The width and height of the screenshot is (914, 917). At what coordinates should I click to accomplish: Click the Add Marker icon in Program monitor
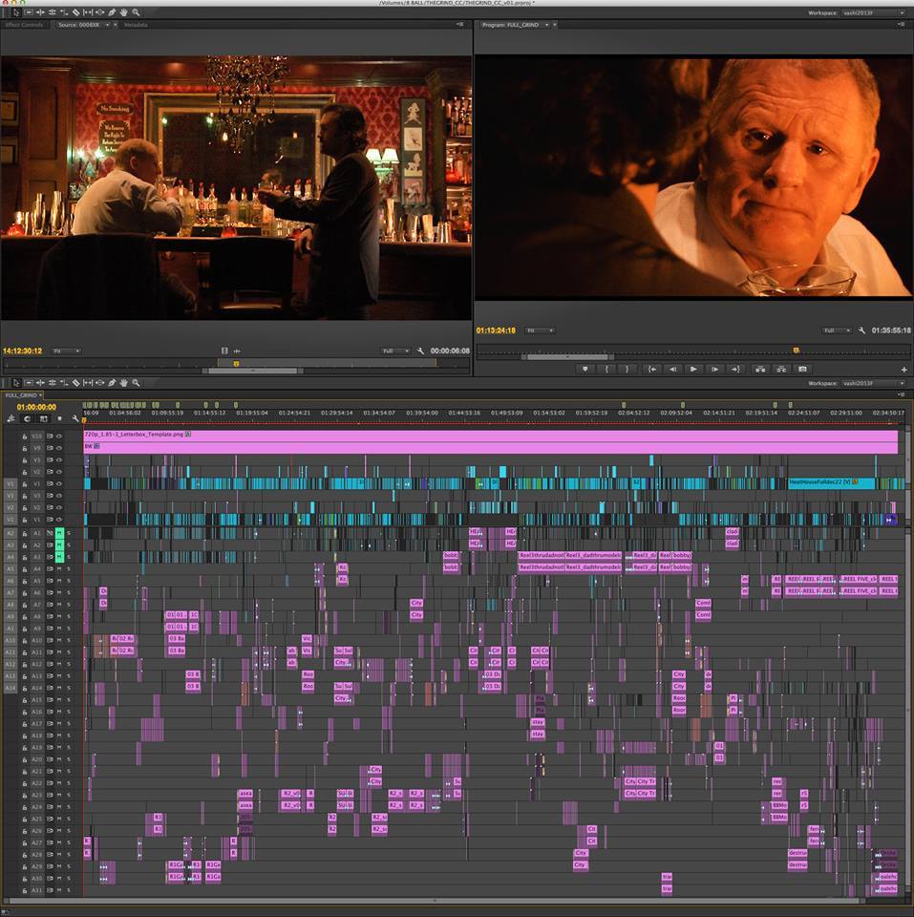tap(585, 368)
